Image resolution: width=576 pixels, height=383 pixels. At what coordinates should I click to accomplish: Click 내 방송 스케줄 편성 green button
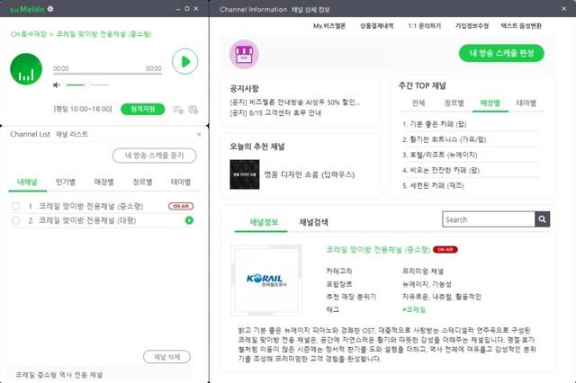(501, 53)
